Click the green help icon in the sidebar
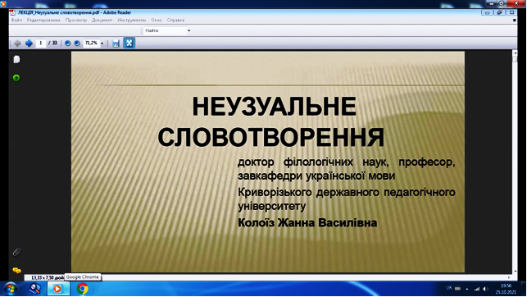 click(16, 78)
